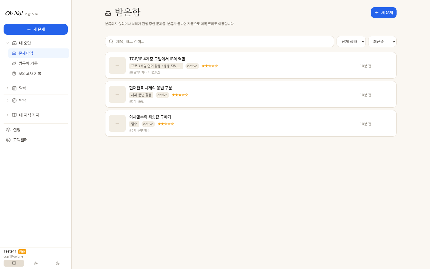Click the 달력 calendar icon
The height and width of the screenshot is (269, 430).
tap(14, 88)
